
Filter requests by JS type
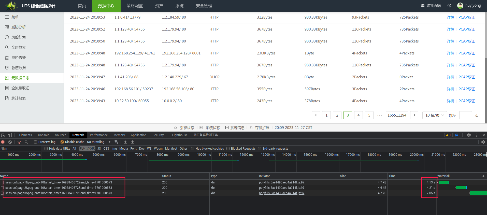coord(99,149)
